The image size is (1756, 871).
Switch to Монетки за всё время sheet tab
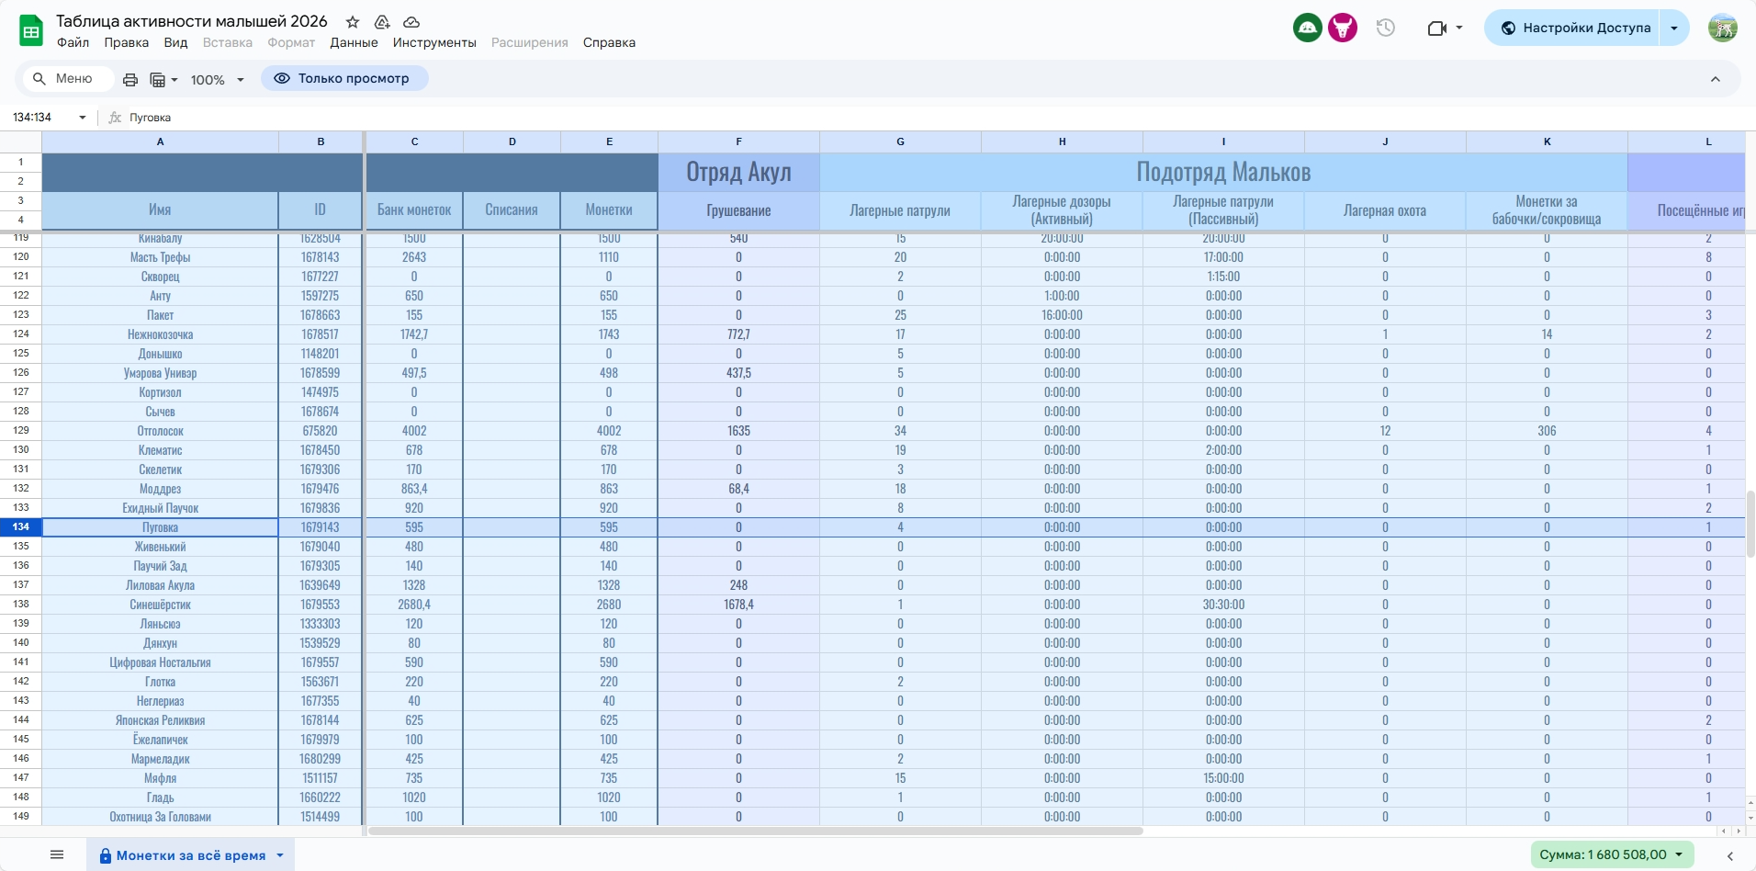(x=190, y=855)
